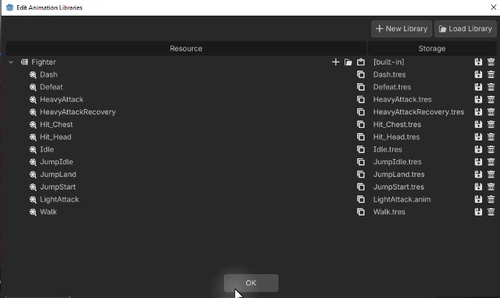
Task: Copy the JumpLand animation
Action: [361, 175]
